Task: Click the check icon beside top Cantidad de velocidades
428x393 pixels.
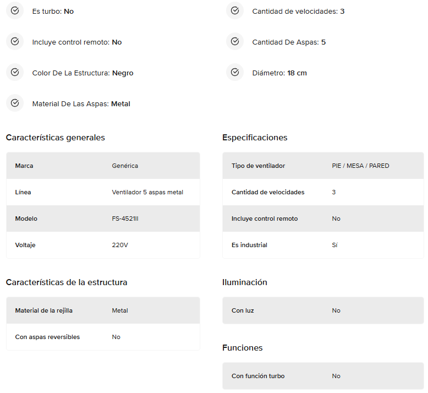Action: 235,10
